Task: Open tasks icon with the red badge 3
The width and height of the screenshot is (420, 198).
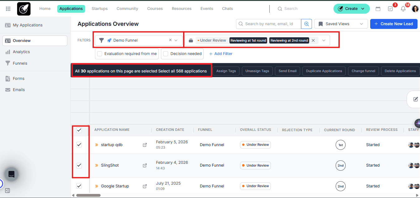Action: pyautogui.click(x=390, y=9)
